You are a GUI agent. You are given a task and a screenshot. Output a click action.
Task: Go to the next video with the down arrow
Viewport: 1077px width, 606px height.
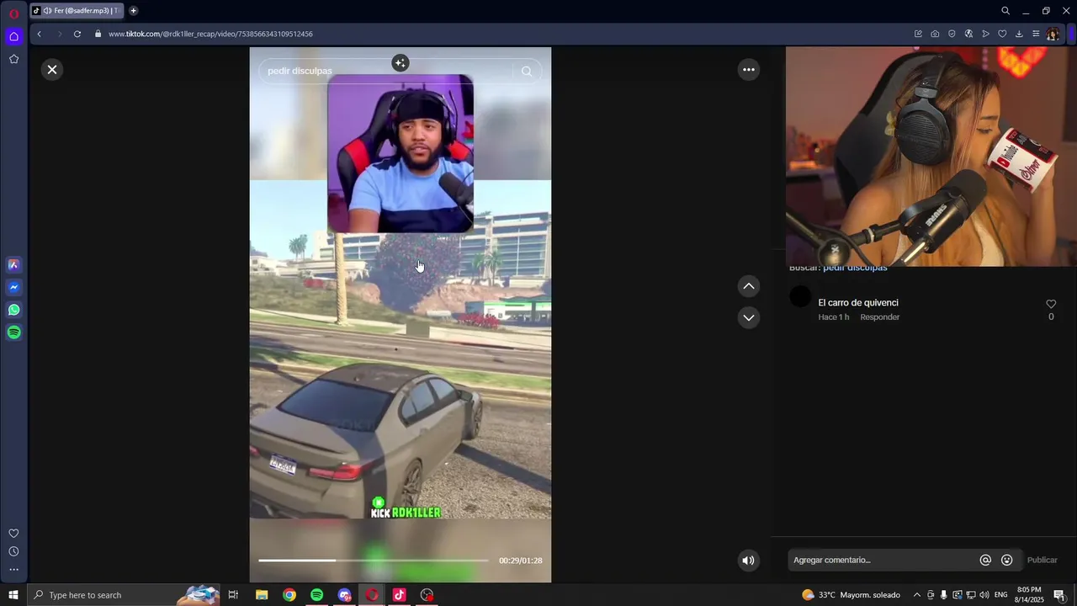pos(748,317)
